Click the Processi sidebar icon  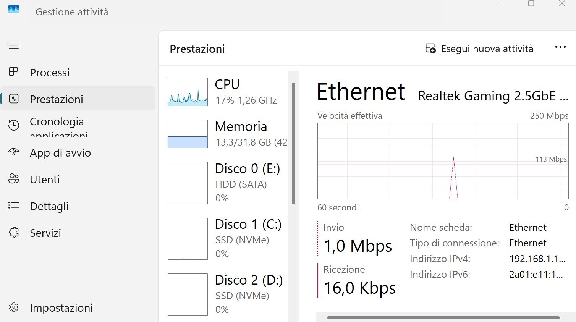pos(14,72)
